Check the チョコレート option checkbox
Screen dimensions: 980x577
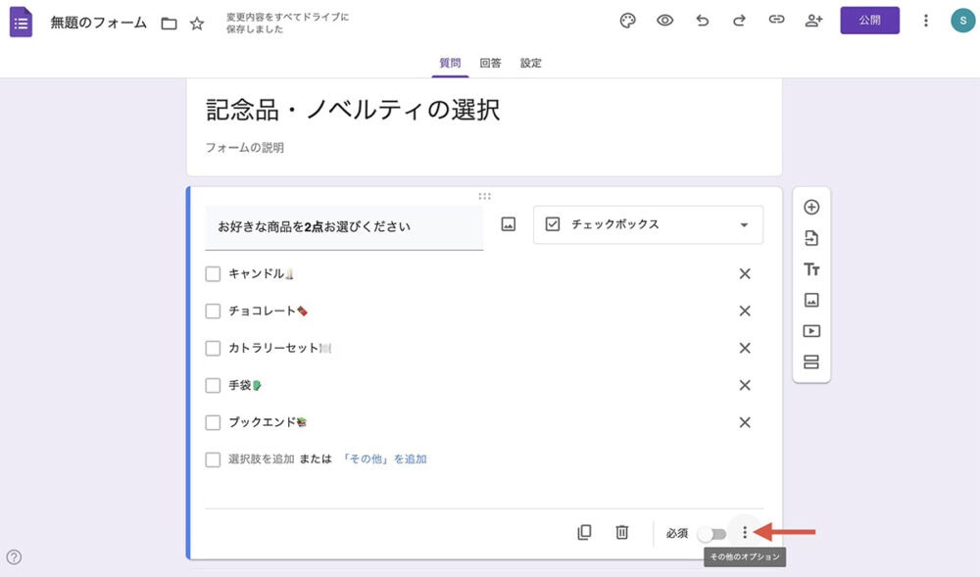(x=212, y=311)
